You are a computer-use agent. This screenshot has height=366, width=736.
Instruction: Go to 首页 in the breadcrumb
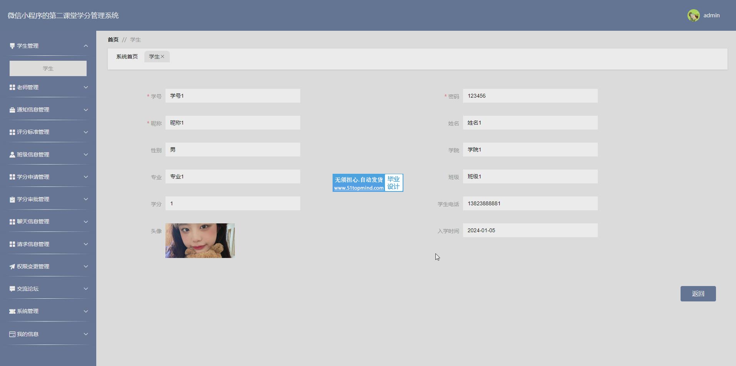(113, 40)
